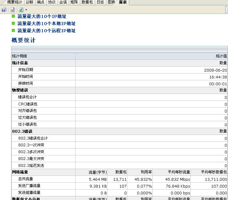Screen dimensions: 228x200
Task: Select the 802.3最大冲突 row
Action: click(119, 159)
